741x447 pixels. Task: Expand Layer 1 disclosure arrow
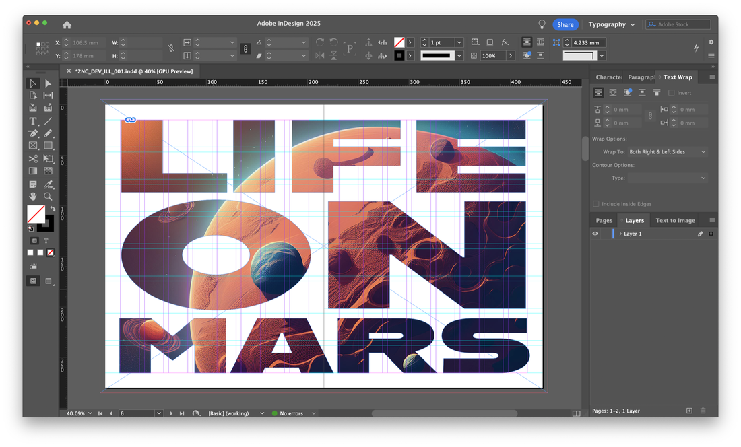620,234
